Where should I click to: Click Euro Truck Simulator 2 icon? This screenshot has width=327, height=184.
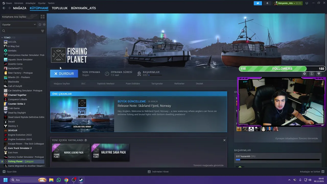click(x=6, y=148)
